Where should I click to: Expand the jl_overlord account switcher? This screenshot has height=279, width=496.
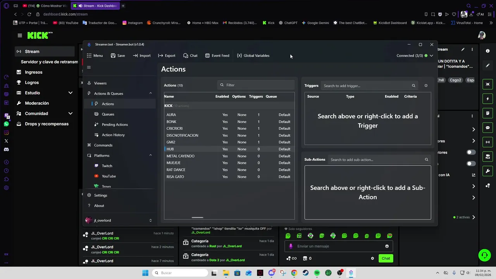(150, 220)
